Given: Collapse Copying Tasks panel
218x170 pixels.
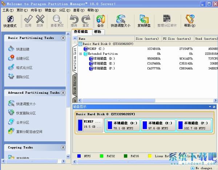Looking at the screenshot, I should [63, 147].
